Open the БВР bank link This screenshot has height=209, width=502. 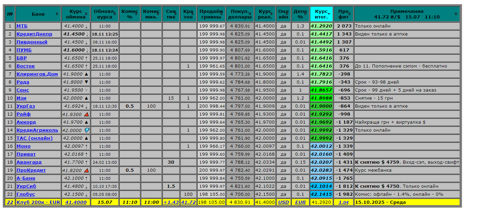pyautogui.click(x=22, y=58)
